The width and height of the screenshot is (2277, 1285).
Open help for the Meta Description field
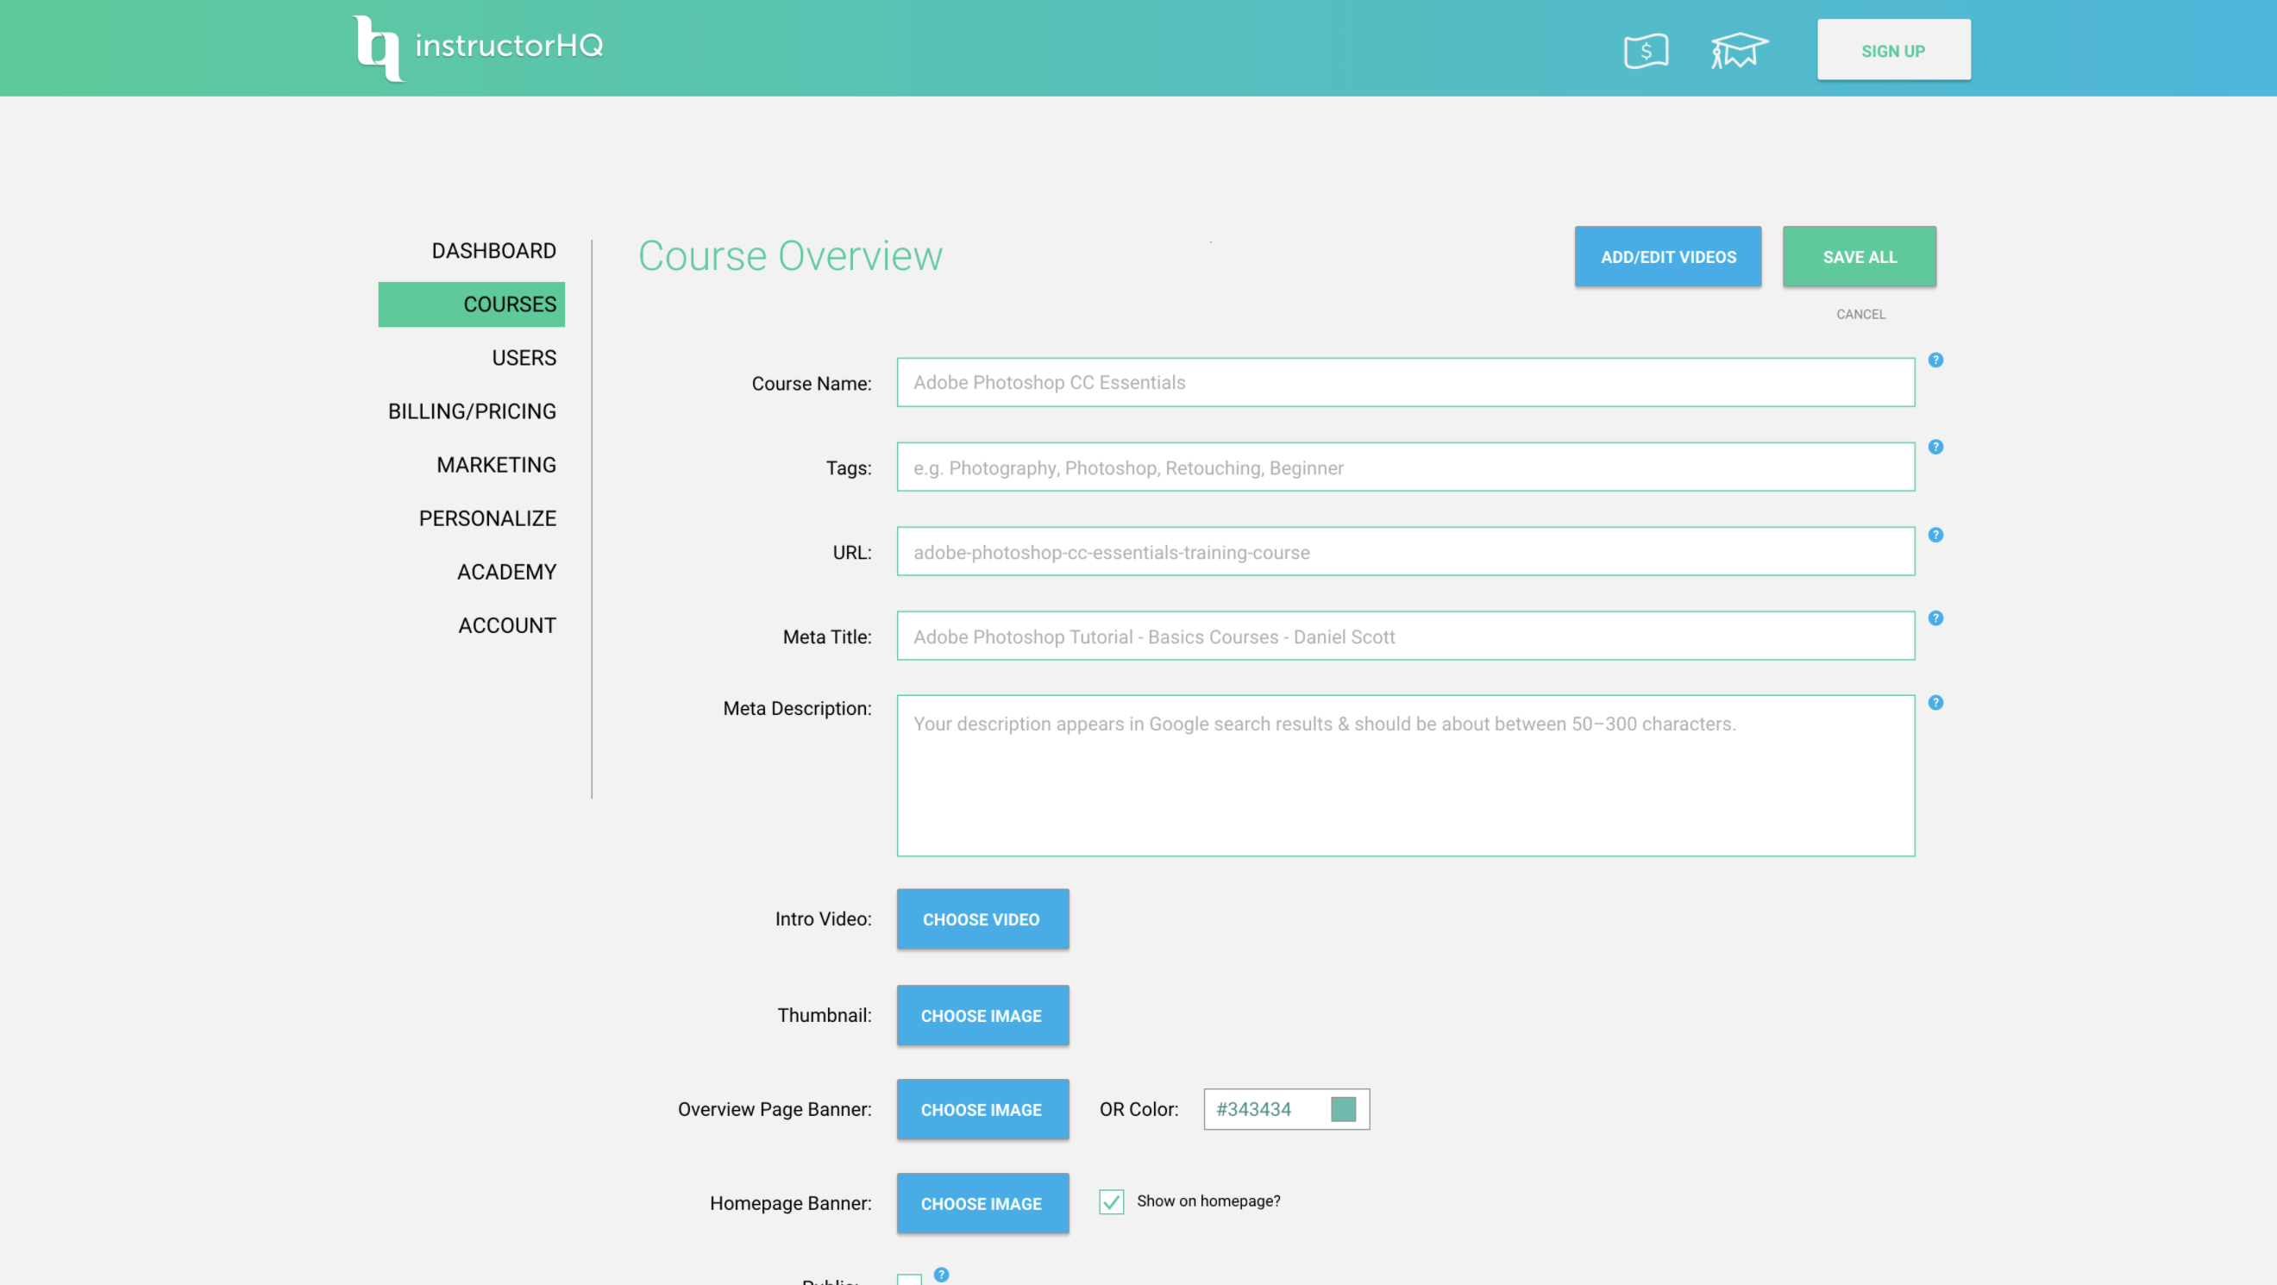coord(1935,703)
